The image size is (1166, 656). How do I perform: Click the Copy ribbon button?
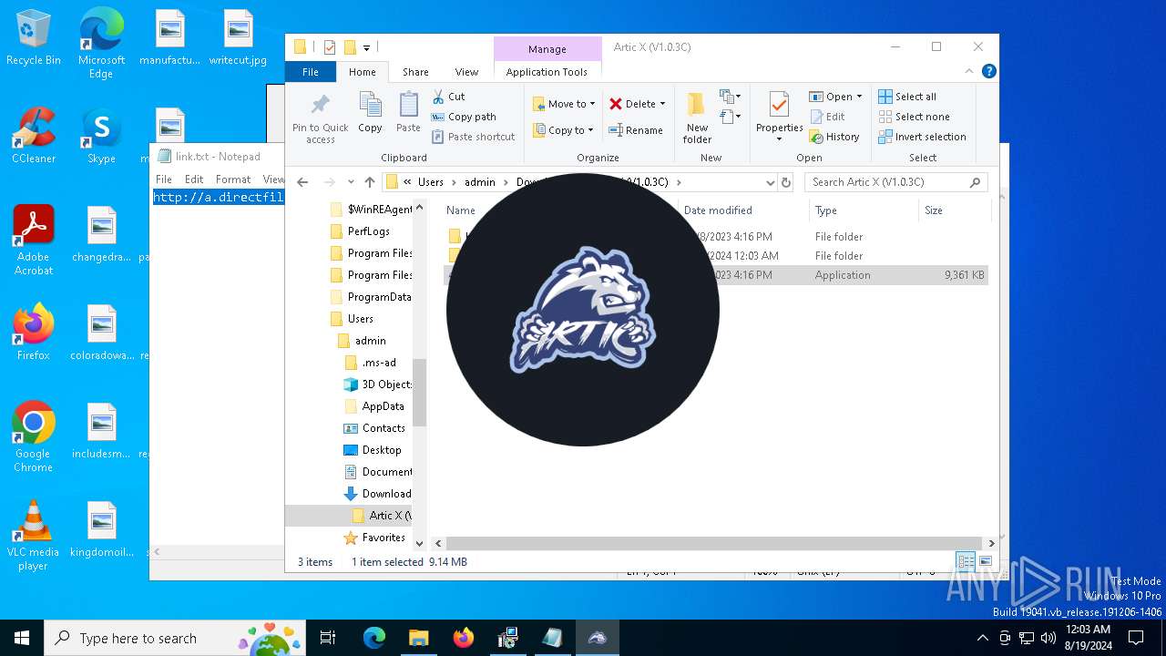pyautogui.click(x=370, y=113)
